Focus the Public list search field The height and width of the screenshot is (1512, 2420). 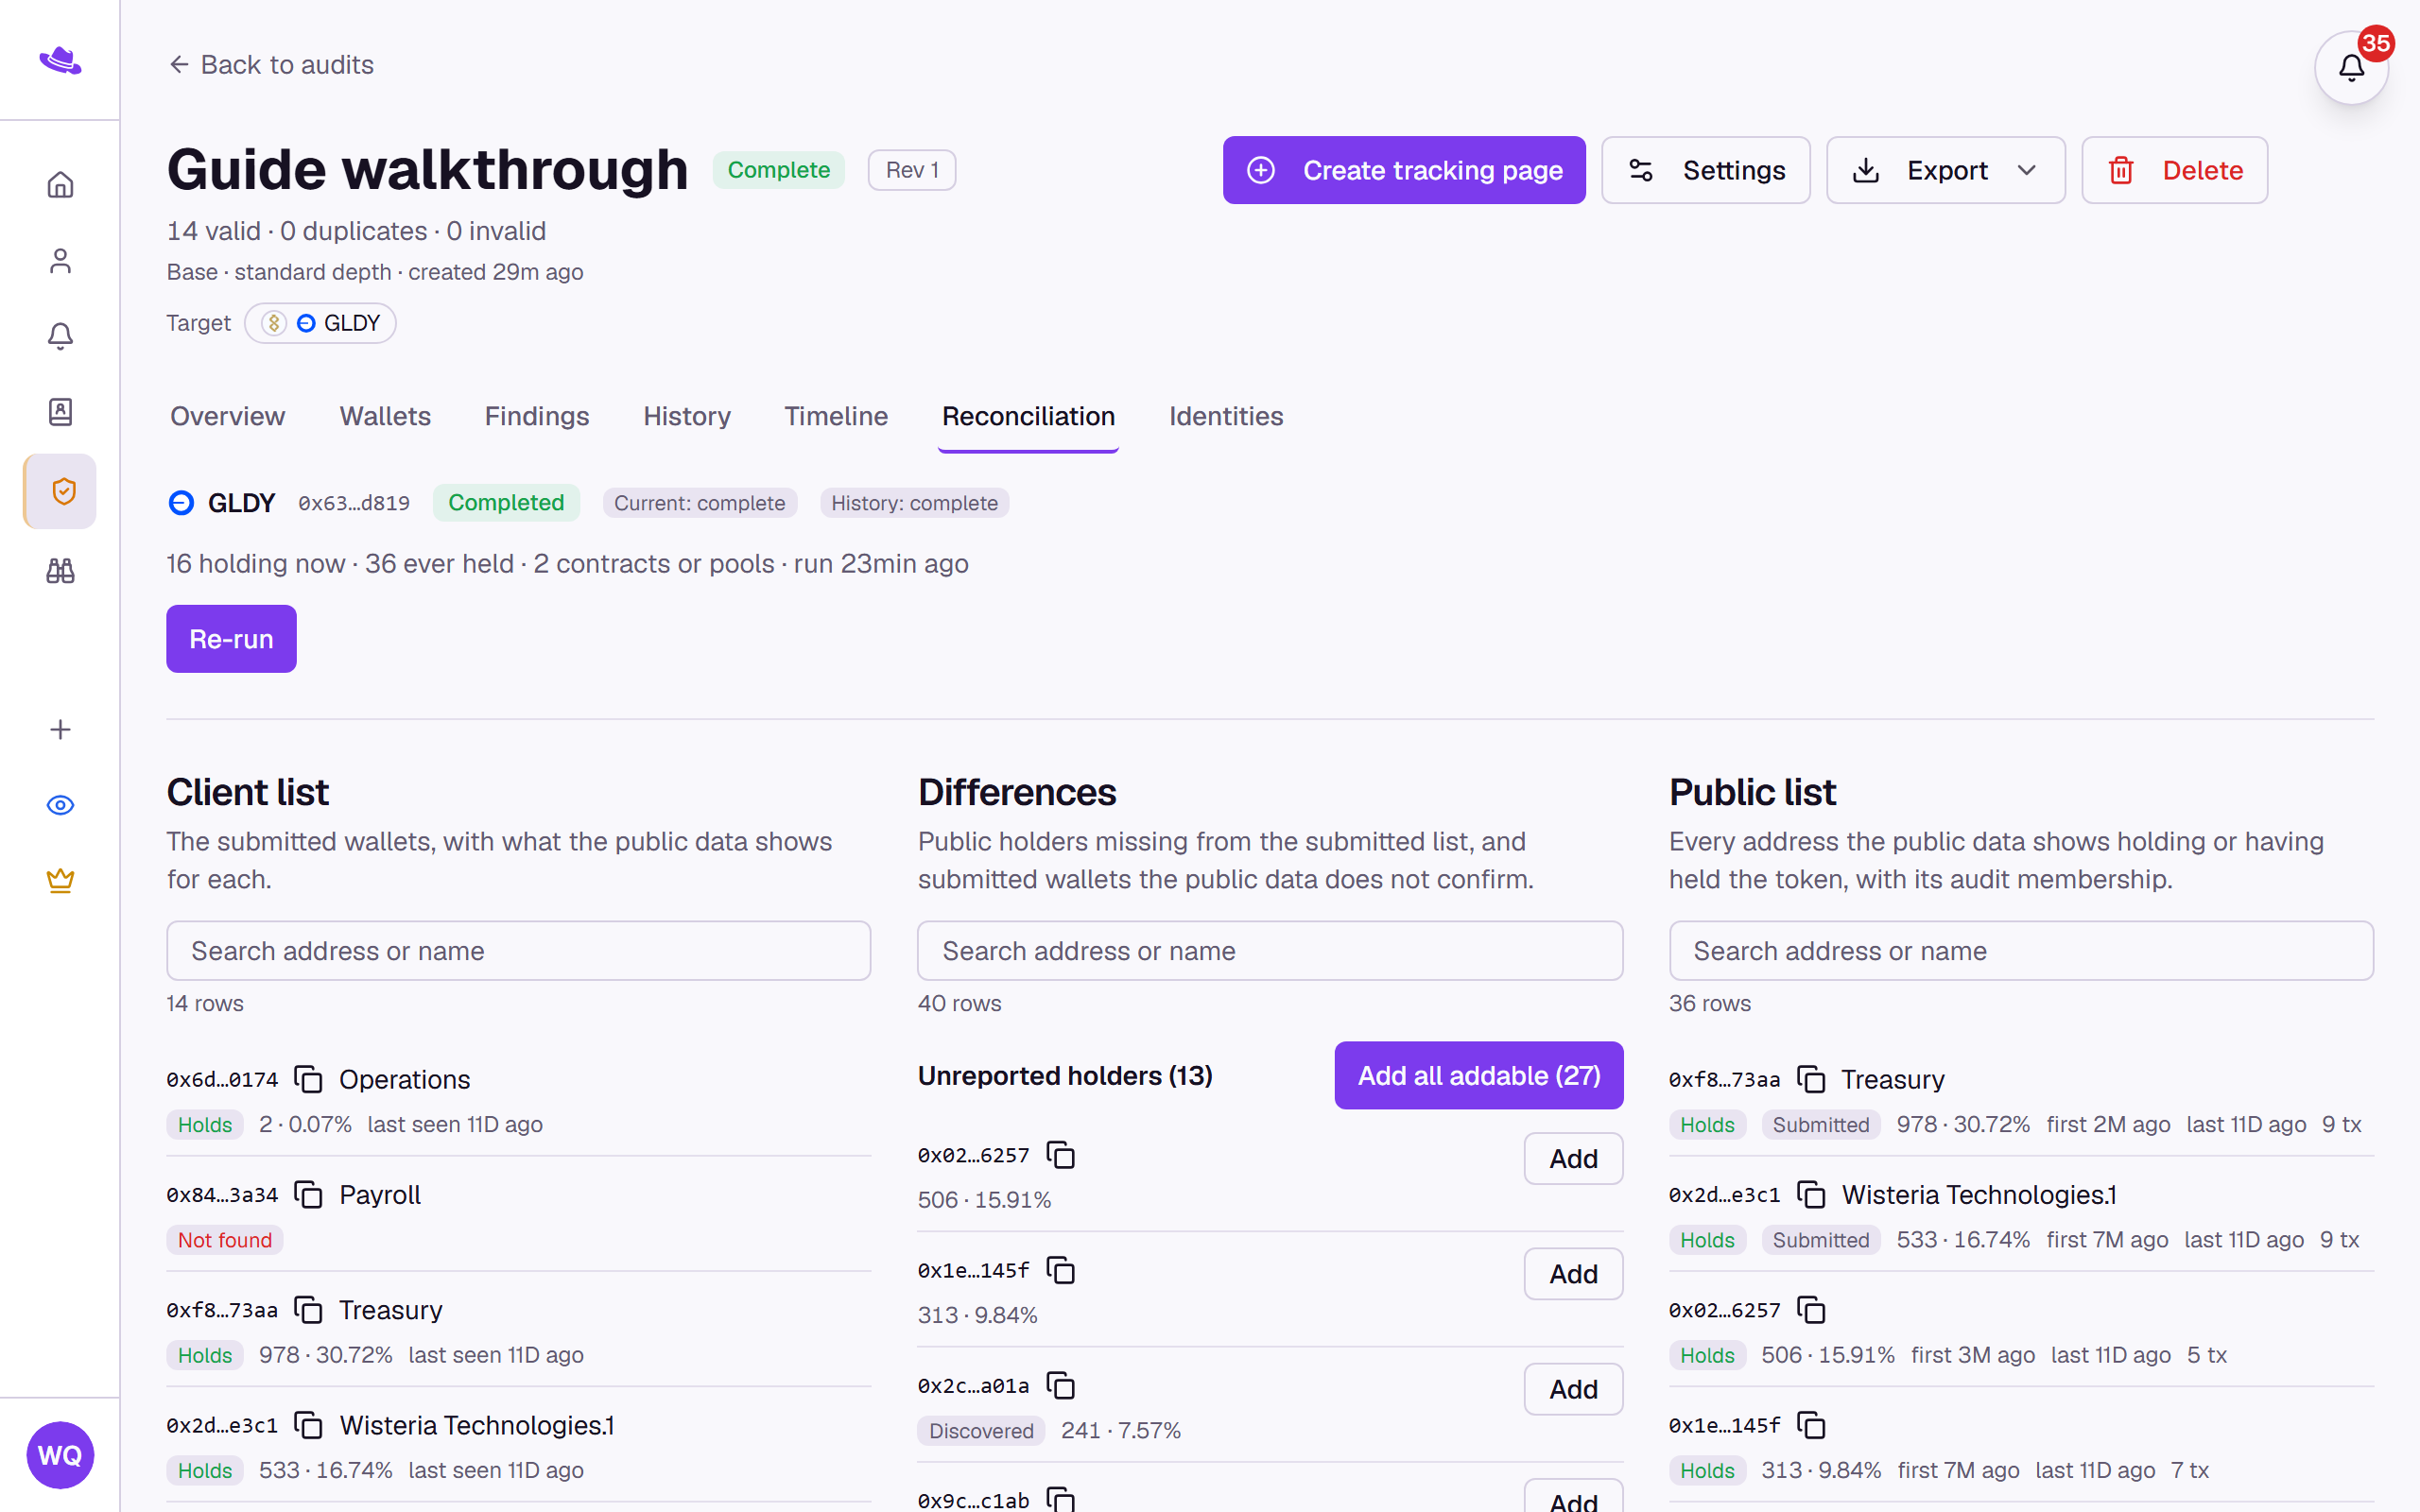(2021, 951)
